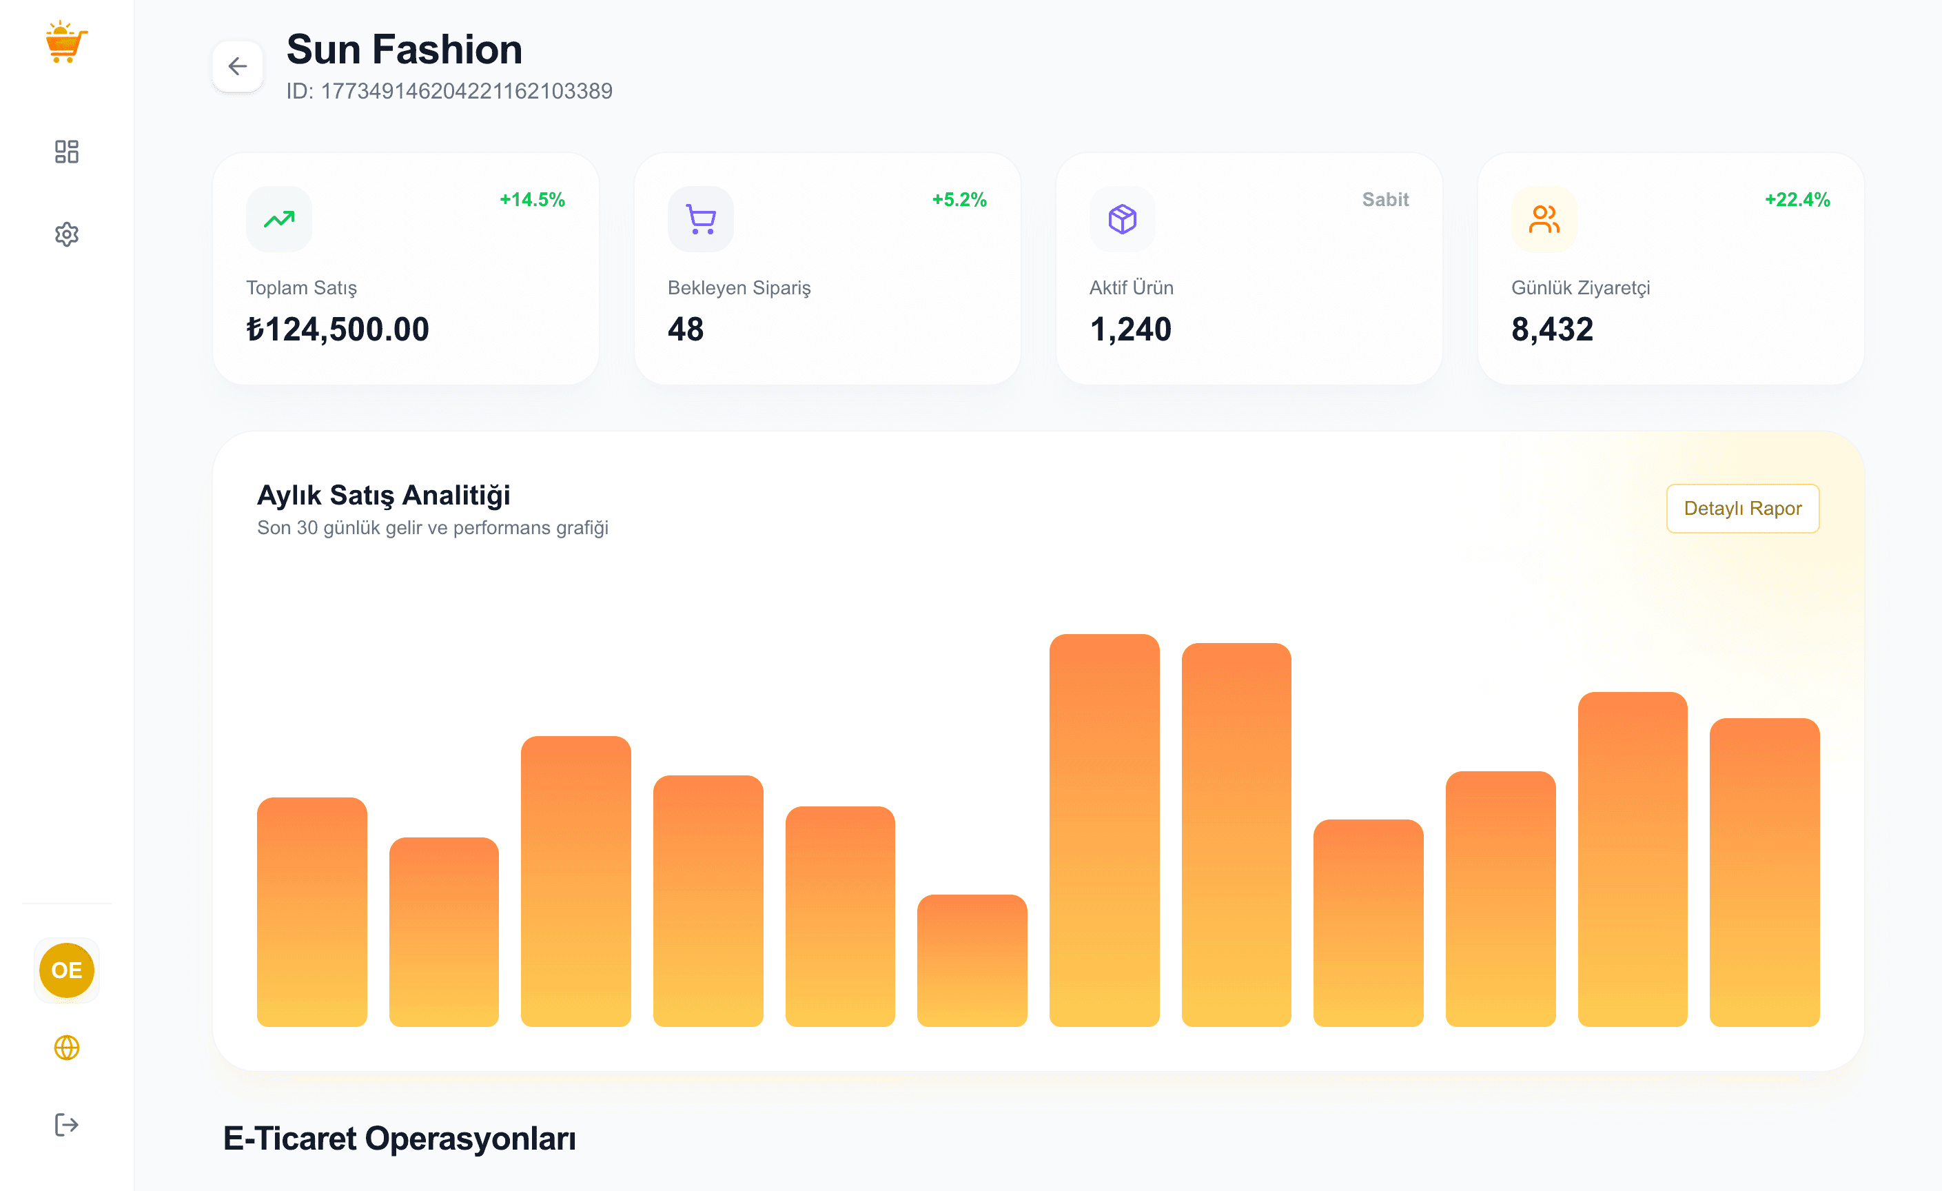
Task: Open settings gear icon in sidebar
Action: pyautogui.click(x=66, y=234)
